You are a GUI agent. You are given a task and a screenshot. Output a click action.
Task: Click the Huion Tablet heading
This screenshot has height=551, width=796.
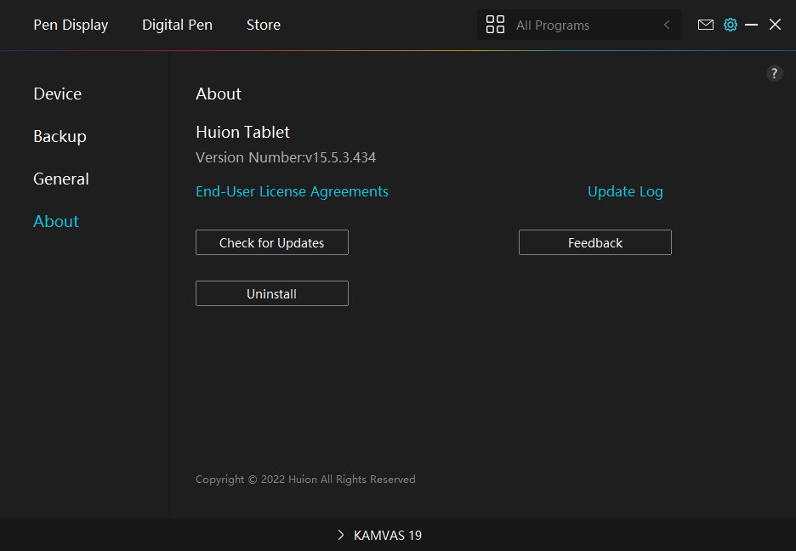coord(242,133)
